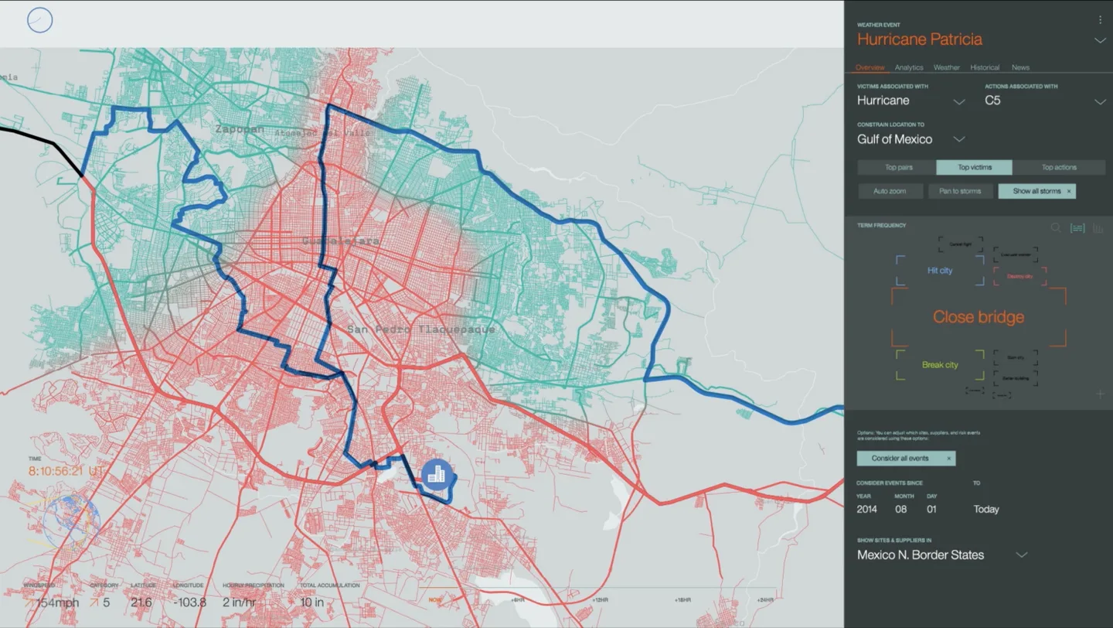Switch Term Frequency to bracket list view
Image resolution: width=1113 pixels, height=628 pixels.
1077,228
